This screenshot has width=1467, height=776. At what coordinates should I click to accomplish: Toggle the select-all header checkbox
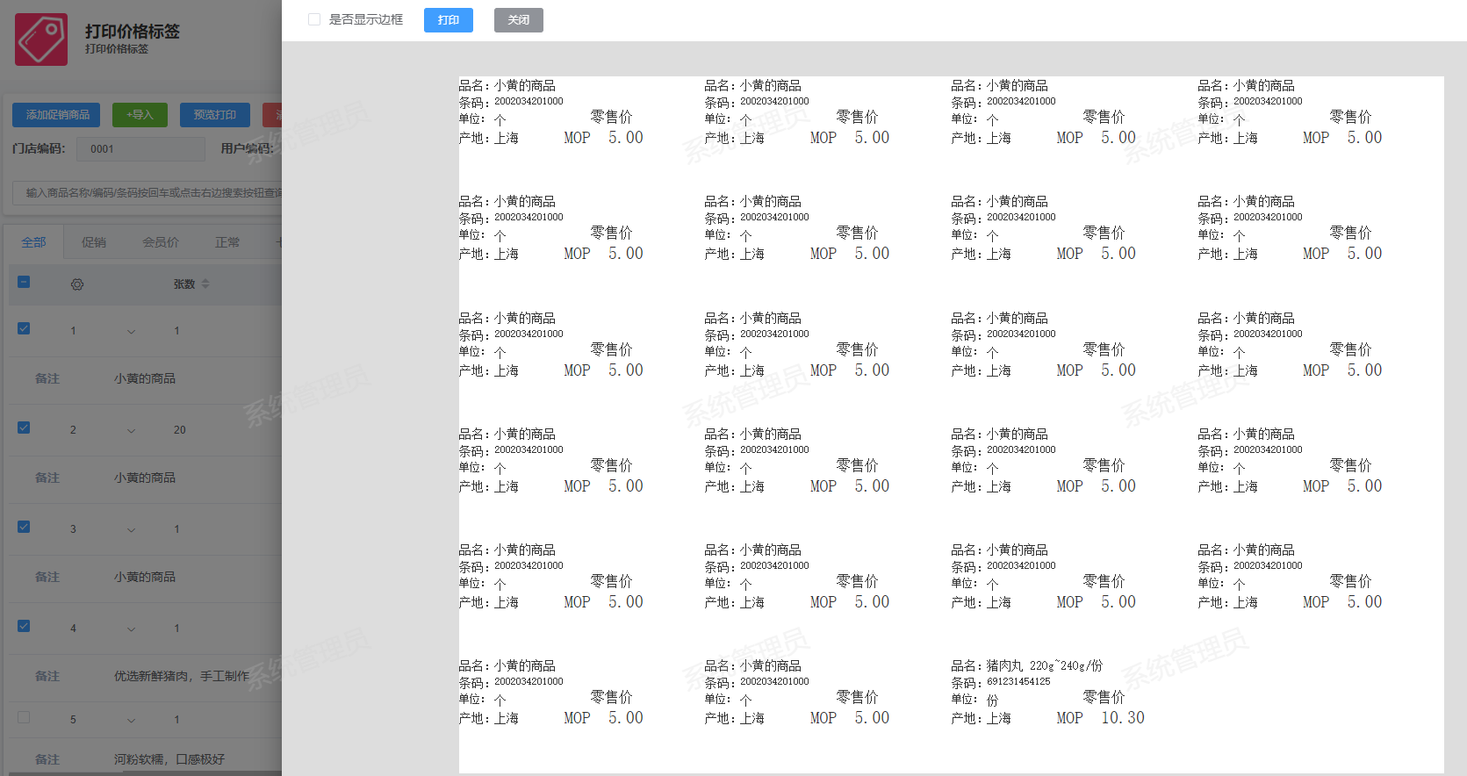(24, 283)
